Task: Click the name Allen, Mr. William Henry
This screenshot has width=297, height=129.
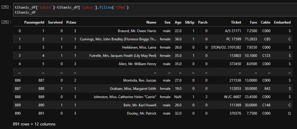Action: pos(137,64)
